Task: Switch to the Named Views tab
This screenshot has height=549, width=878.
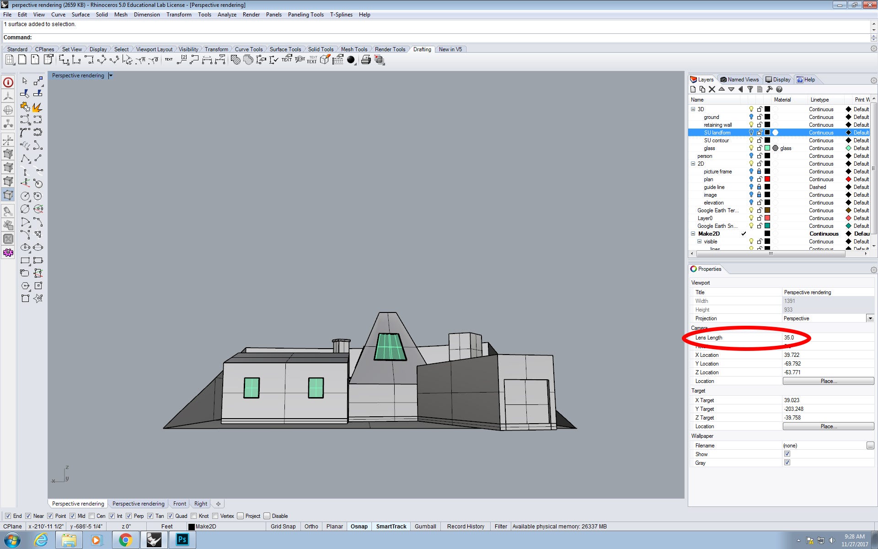Action: 739,80
